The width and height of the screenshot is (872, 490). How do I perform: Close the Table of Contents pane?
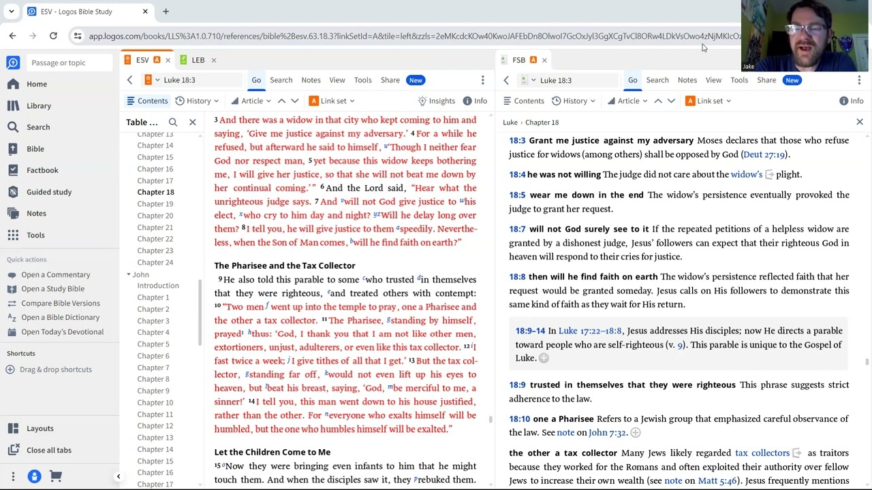pyautogui.click(x=192, y=122)
